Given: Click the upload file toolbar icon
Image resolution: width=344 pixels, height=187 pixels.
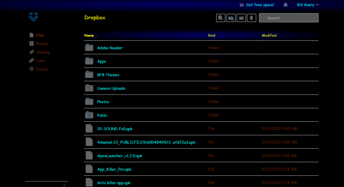Looking at the screenshot, I should 221,18.
